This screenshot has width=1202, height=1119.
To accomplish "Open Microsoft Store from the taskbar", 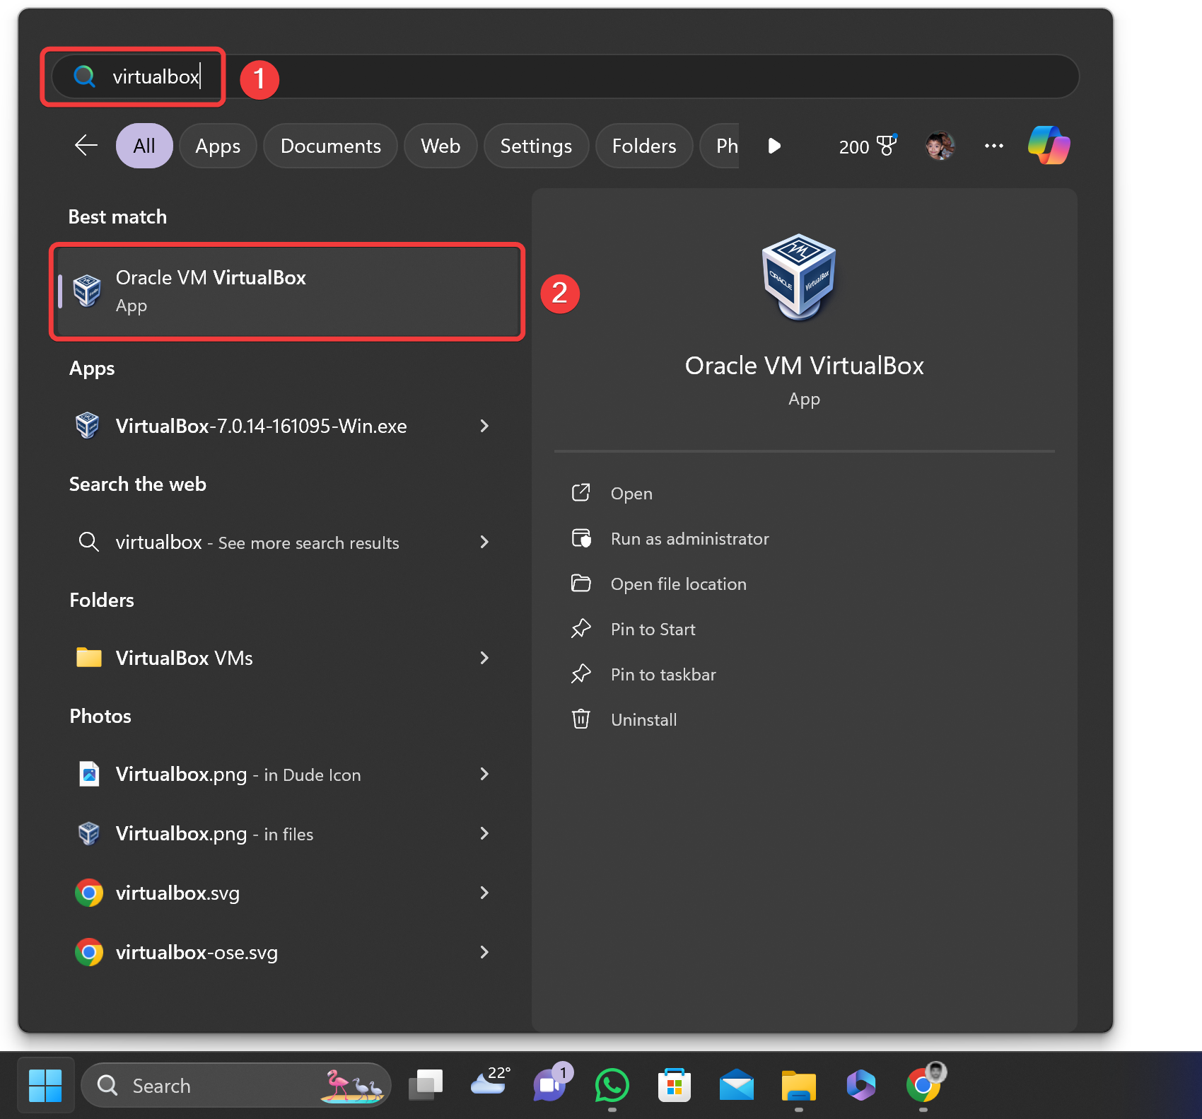I will (675, 1085).
